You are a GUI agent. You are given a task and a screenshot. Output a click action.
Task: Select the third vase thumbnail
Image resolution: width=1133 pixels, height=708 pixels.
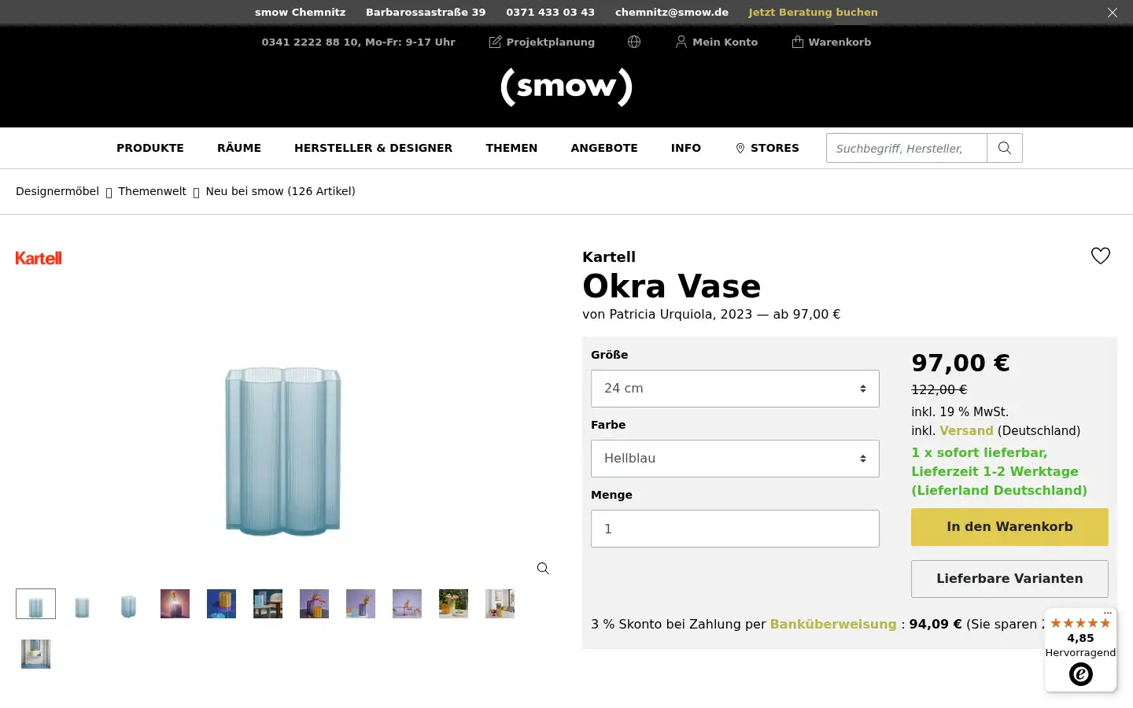pyautogui.click(x=128, y=604)
